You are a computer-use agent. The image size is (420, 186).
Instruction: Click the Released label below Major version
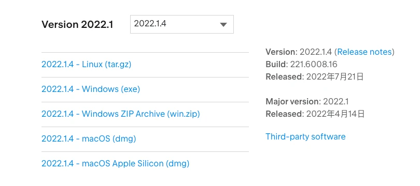285,114
